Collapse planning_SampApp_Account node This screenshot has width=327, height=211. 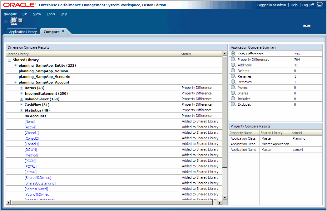coord(16,82)
